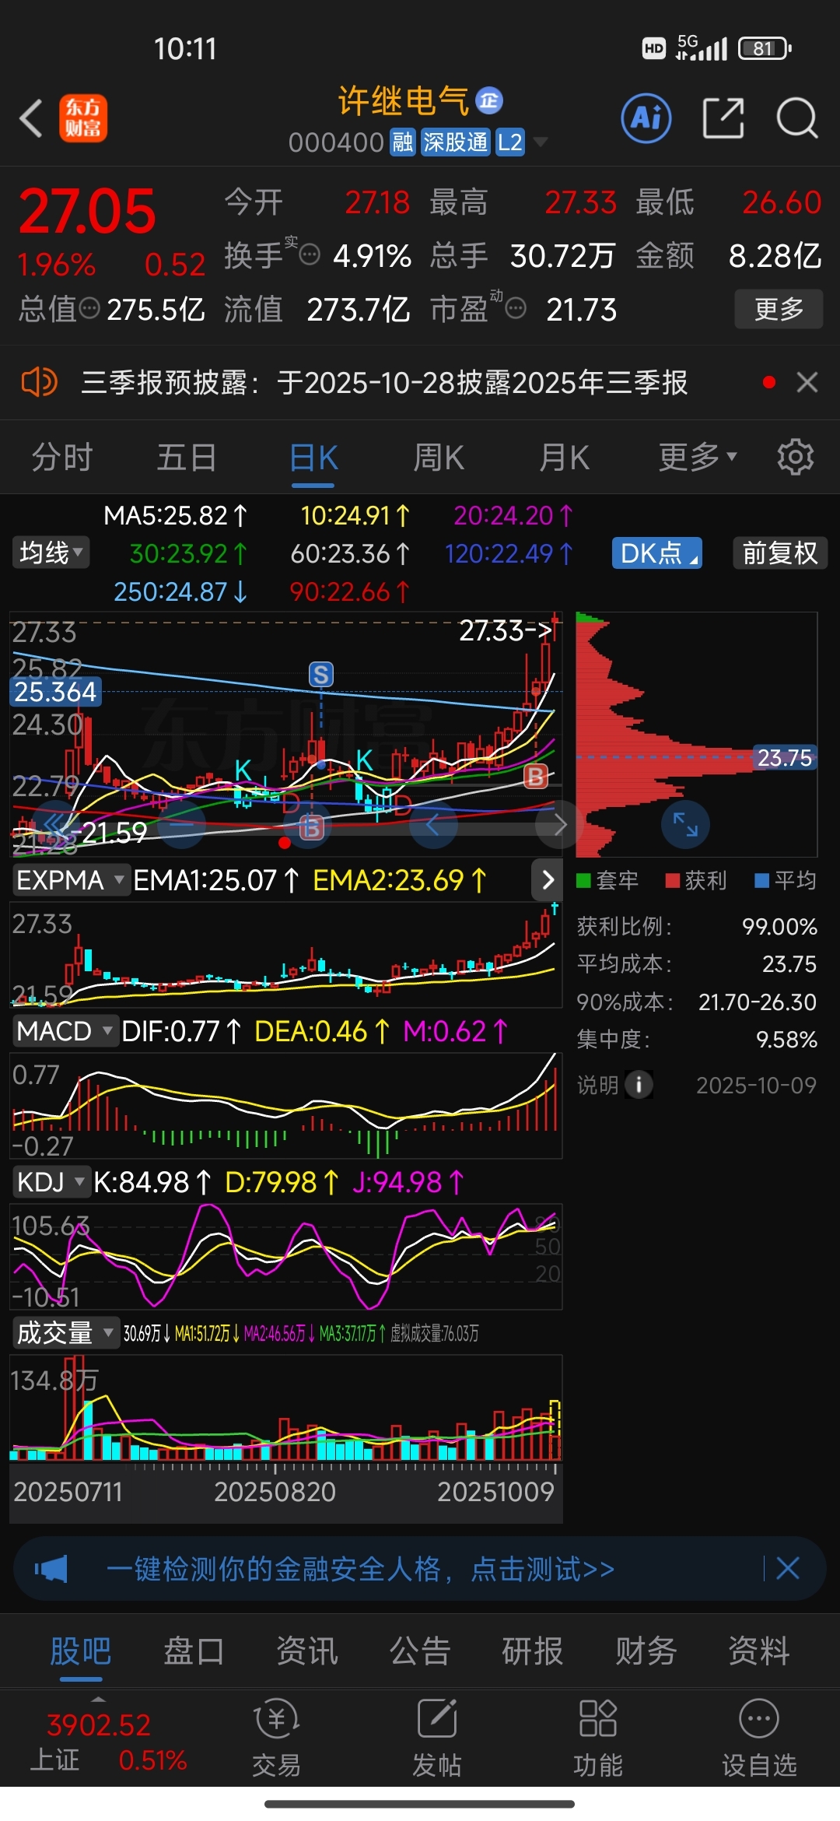Image resolution: width=840 pixels, height=1821 pixels.
Task: Close the financial personality test banner
Action: pyautogui.click(x=788, y=1568)
